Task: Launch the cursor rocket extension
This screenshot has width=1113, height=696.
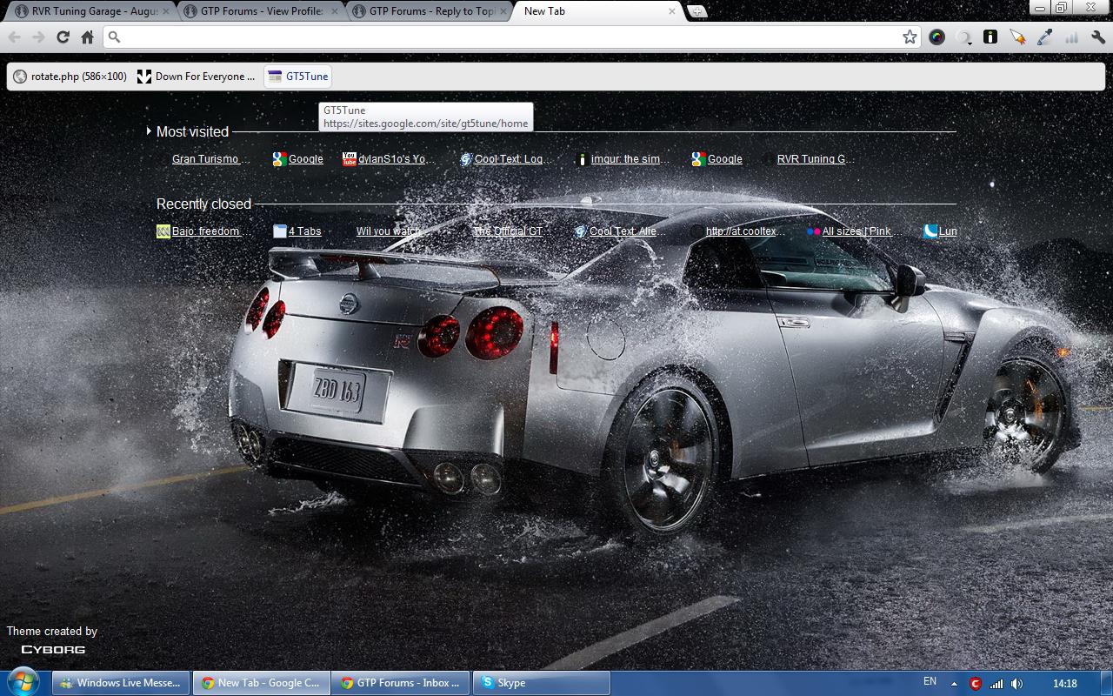Action: [1017, 37]
